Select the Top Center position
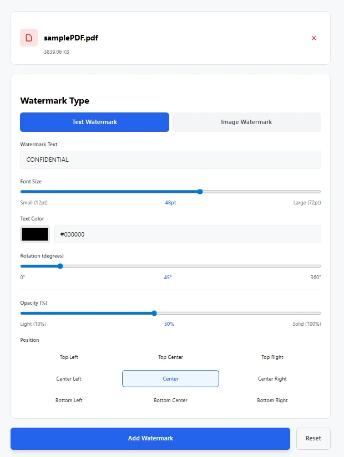344x457 pixels. tap(170, 357)
